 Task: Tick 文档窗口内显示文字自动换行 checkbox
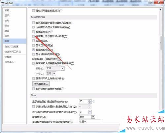pyautogui.click(x=33, y=27)
